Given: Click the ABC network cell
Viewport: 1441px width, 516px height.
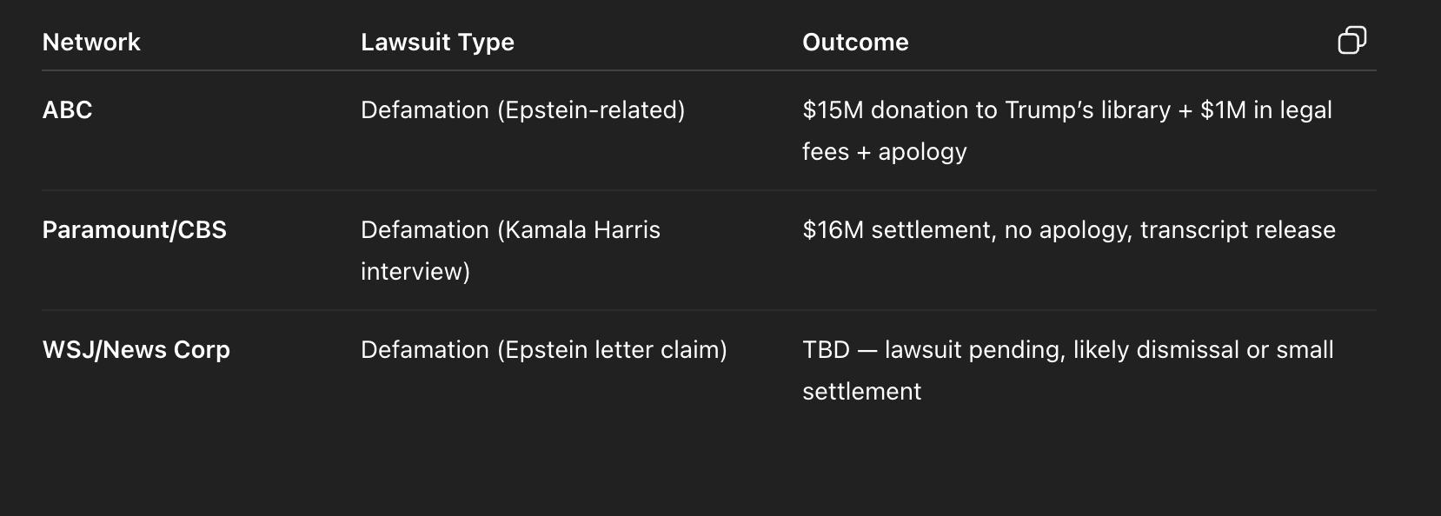Looking at the screenshot, I should [67, 109].
